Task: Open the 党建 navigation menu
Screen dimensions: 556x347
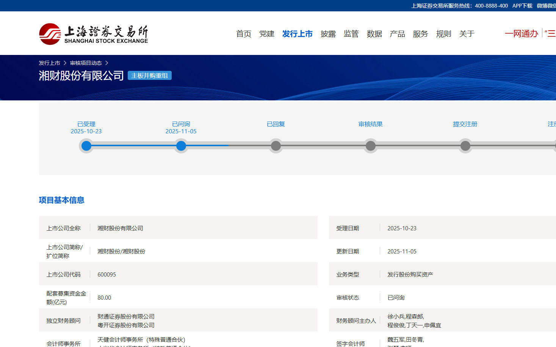Action: 266,34
